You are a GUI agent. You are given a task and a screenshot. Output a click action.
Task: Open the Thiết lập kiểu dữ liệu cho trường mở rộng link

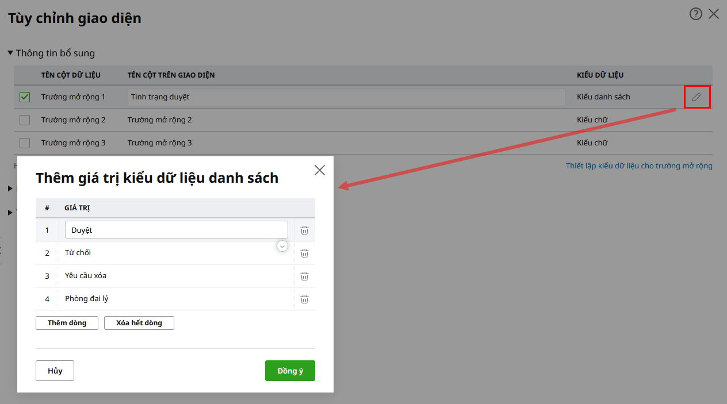point(638,166)
